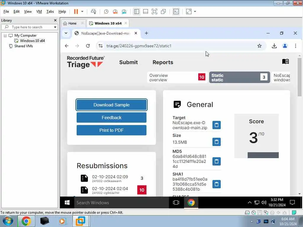Screen dimensions: 303x227
Task: Copy the SHA1 hash to clipboard
Action: coord(216,184)
